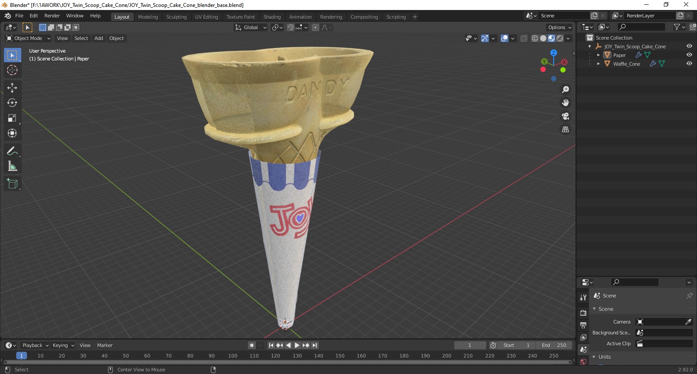697x374 pixels.
Task: Hide the Waffle_Cone object in viewport
Action: (689, 64)
